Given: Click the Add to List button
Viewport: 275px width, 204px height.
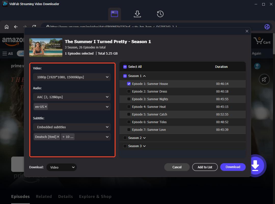Looking at the screenshot, I should [x=205, y=167].
